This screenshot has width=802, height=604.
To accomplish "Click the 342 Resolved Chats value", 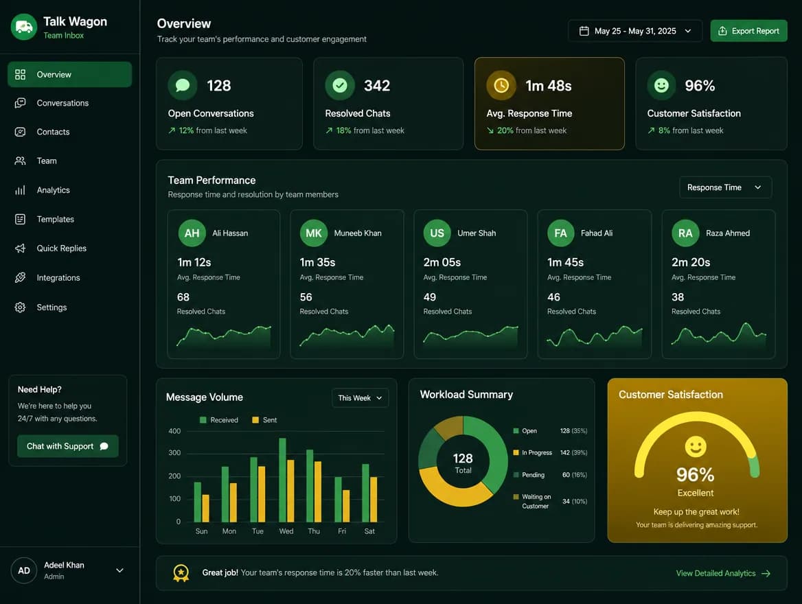I will click(377, 85).
